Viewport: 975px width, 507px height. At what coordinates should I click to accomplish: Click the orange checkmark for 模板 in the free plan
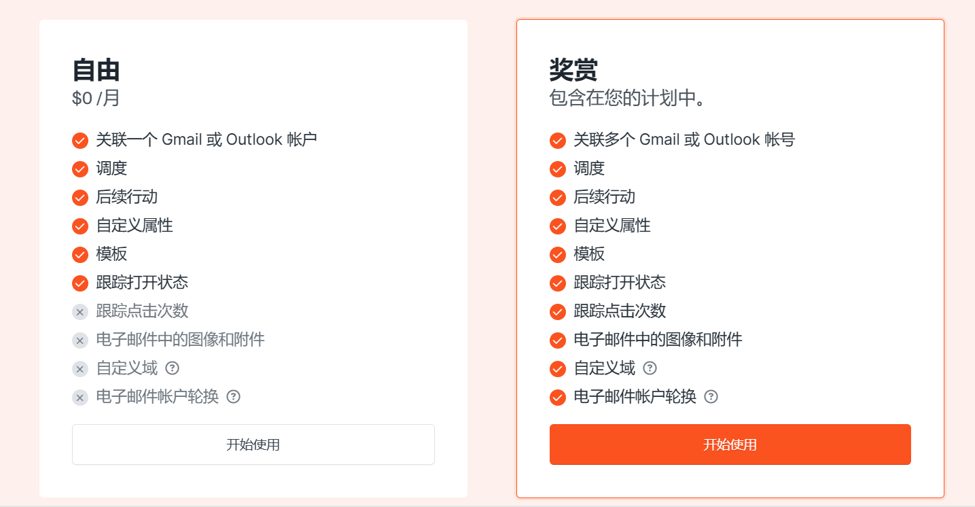(80, 255)
